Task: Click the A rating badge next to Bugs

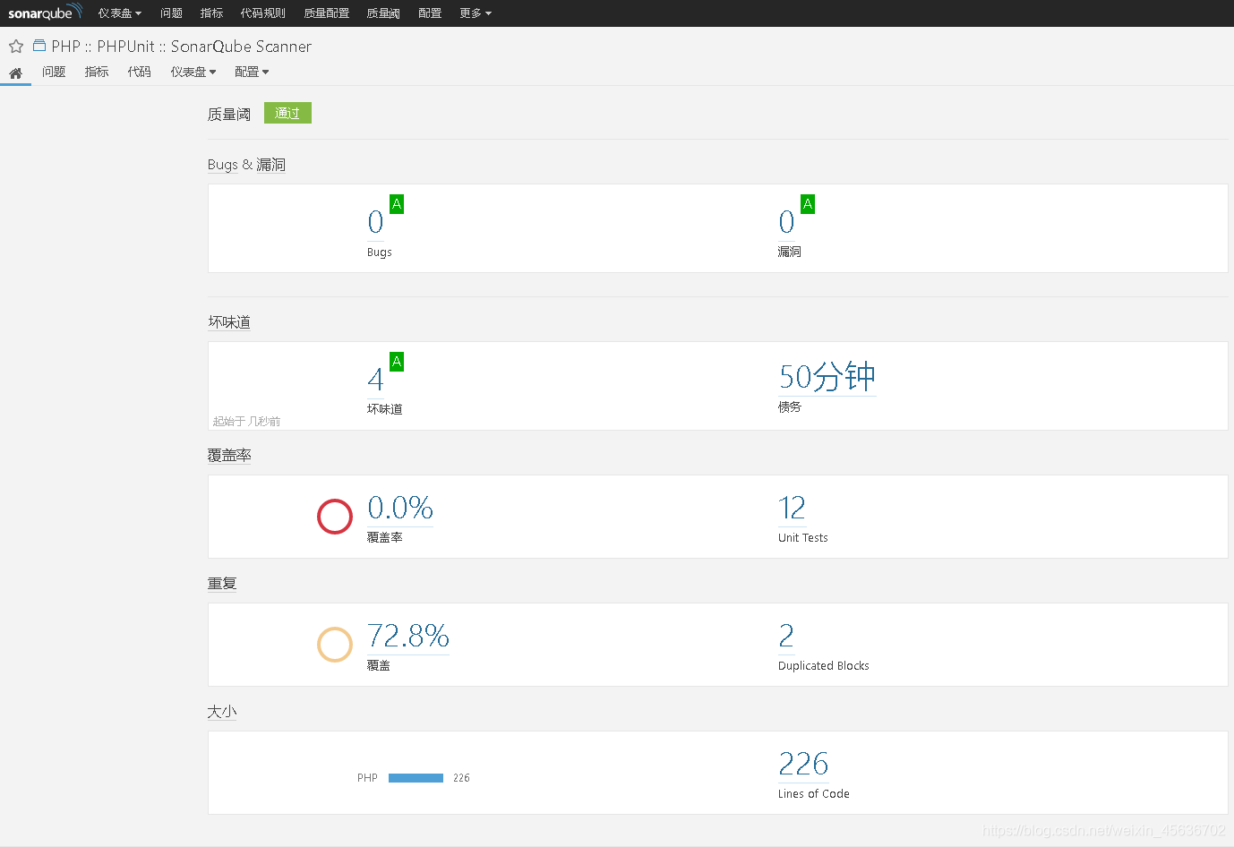Action: [x=395, y=204]
